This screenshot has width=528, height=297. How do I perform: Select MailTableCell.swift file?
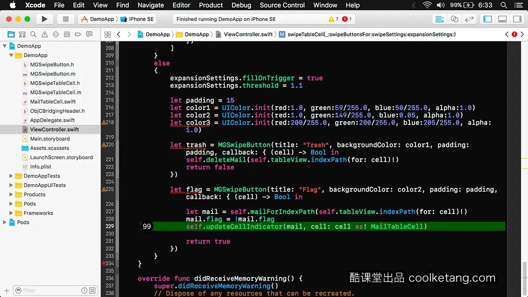tap(53, 102)
